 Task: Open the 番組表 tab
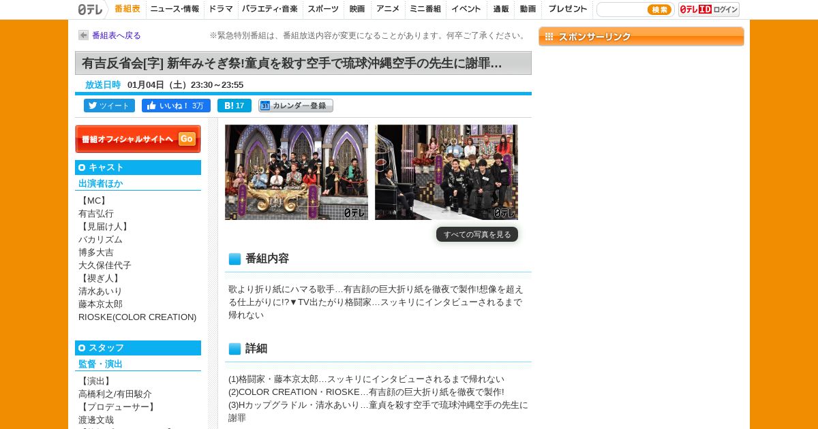click(x=127, y=9)
